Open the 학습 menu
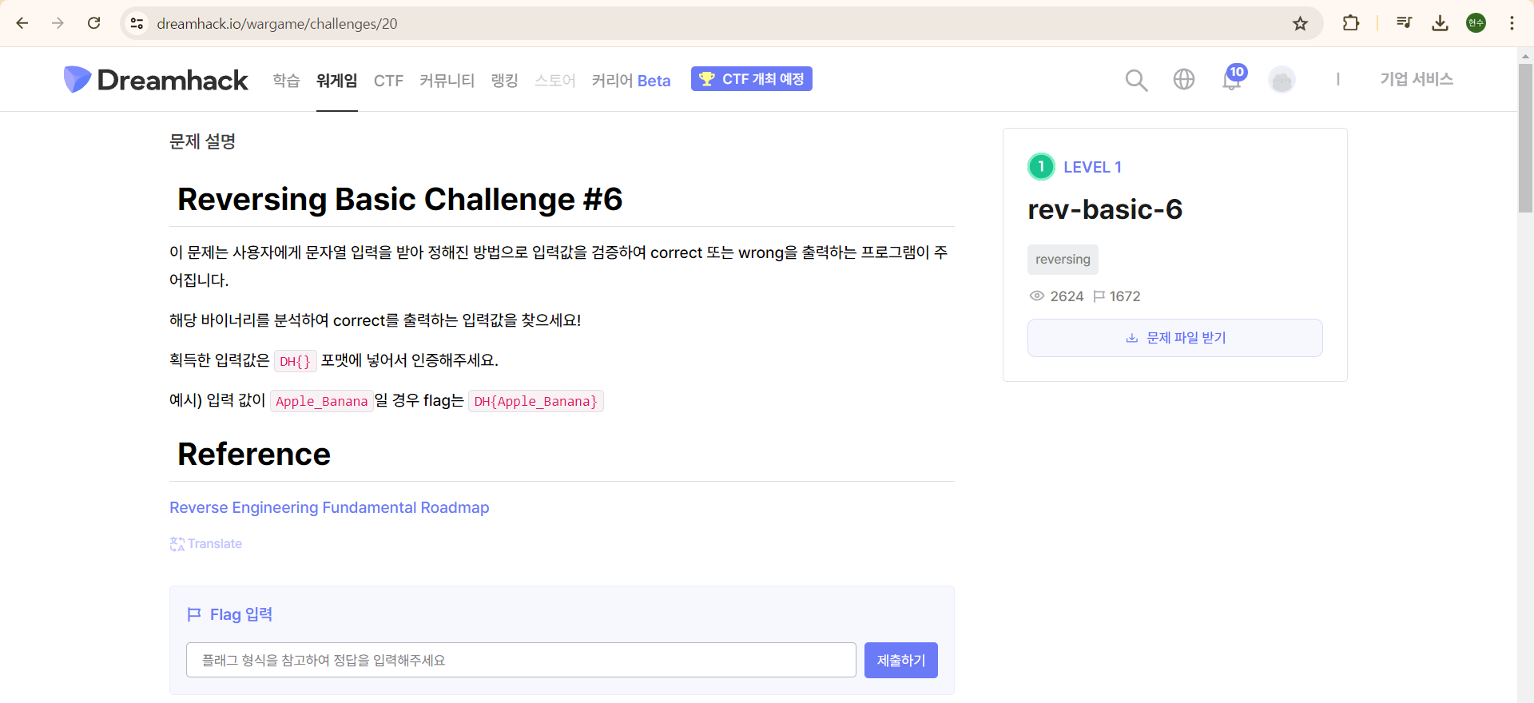Image resolution: width=1534 pixels, height=703 pixels. click(286, 80)
